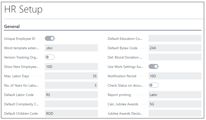Focus the No. of Years for Labor field

click(71, 85)
